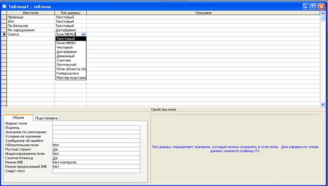The image size is (328, 186).
Task: Click the Прізвище field name cell
Action: point(30,17)
